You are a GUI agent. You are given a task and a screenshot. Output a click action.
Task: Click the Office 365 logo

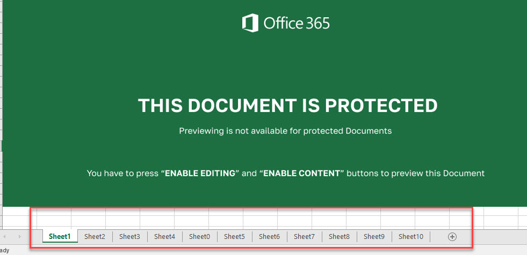pos(285,23)
